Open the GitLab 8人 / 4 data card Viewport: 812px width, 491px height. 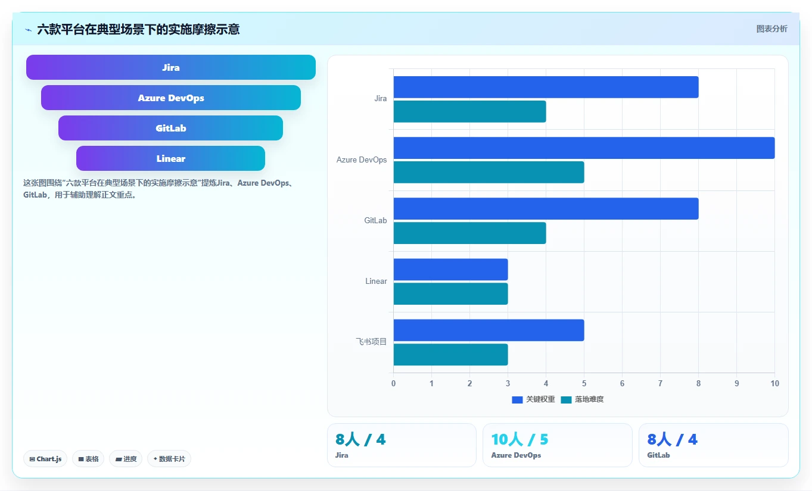(713, 445)
